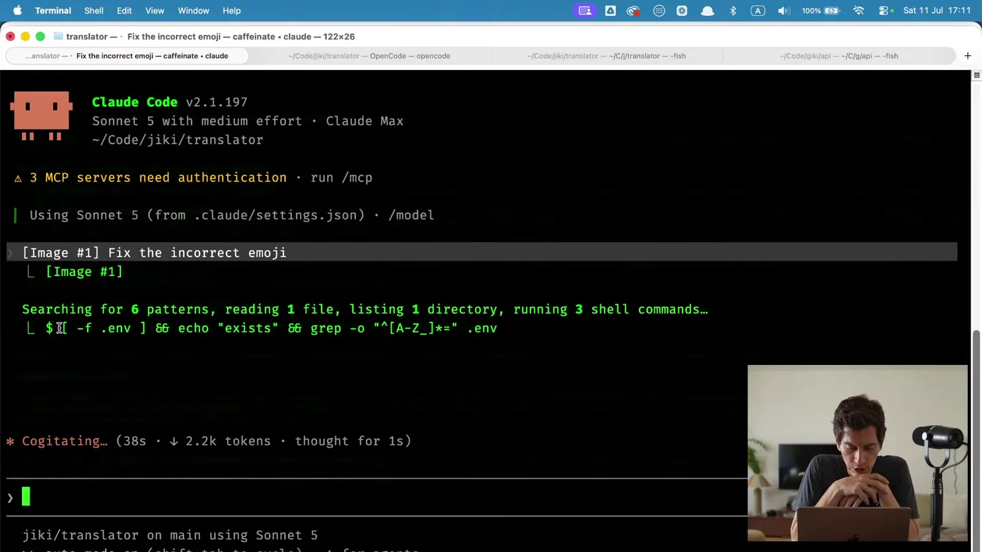The image size is (982, 552).
Task: Click the scrollbar top marker icon
Action: (x=976, y=75)
